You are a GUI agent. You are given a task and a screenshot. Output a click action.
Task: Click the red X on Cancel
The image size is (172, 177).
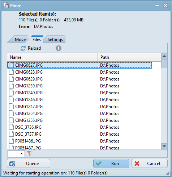click(137, 164)
